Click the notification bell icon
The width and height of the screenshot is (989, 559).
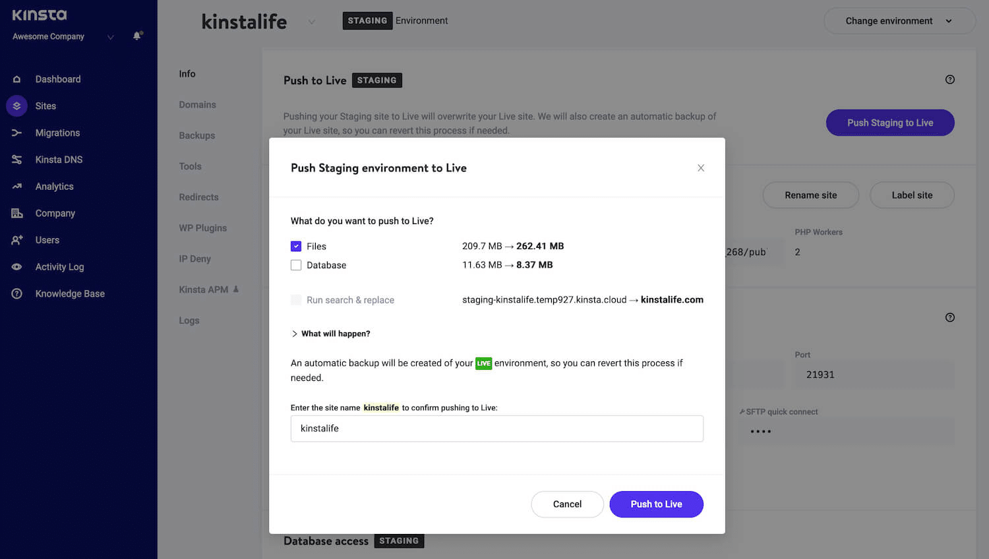coord(137,36)
